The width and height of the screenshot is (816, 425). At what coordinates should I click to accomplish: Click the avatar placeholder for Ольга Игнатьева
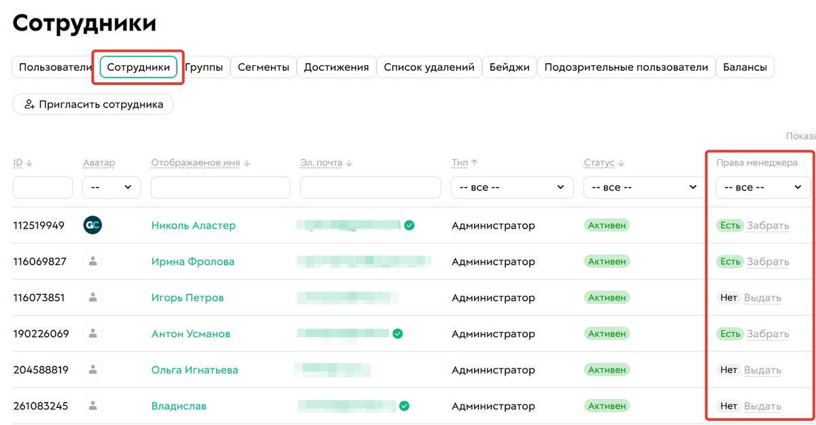point(92,369)
